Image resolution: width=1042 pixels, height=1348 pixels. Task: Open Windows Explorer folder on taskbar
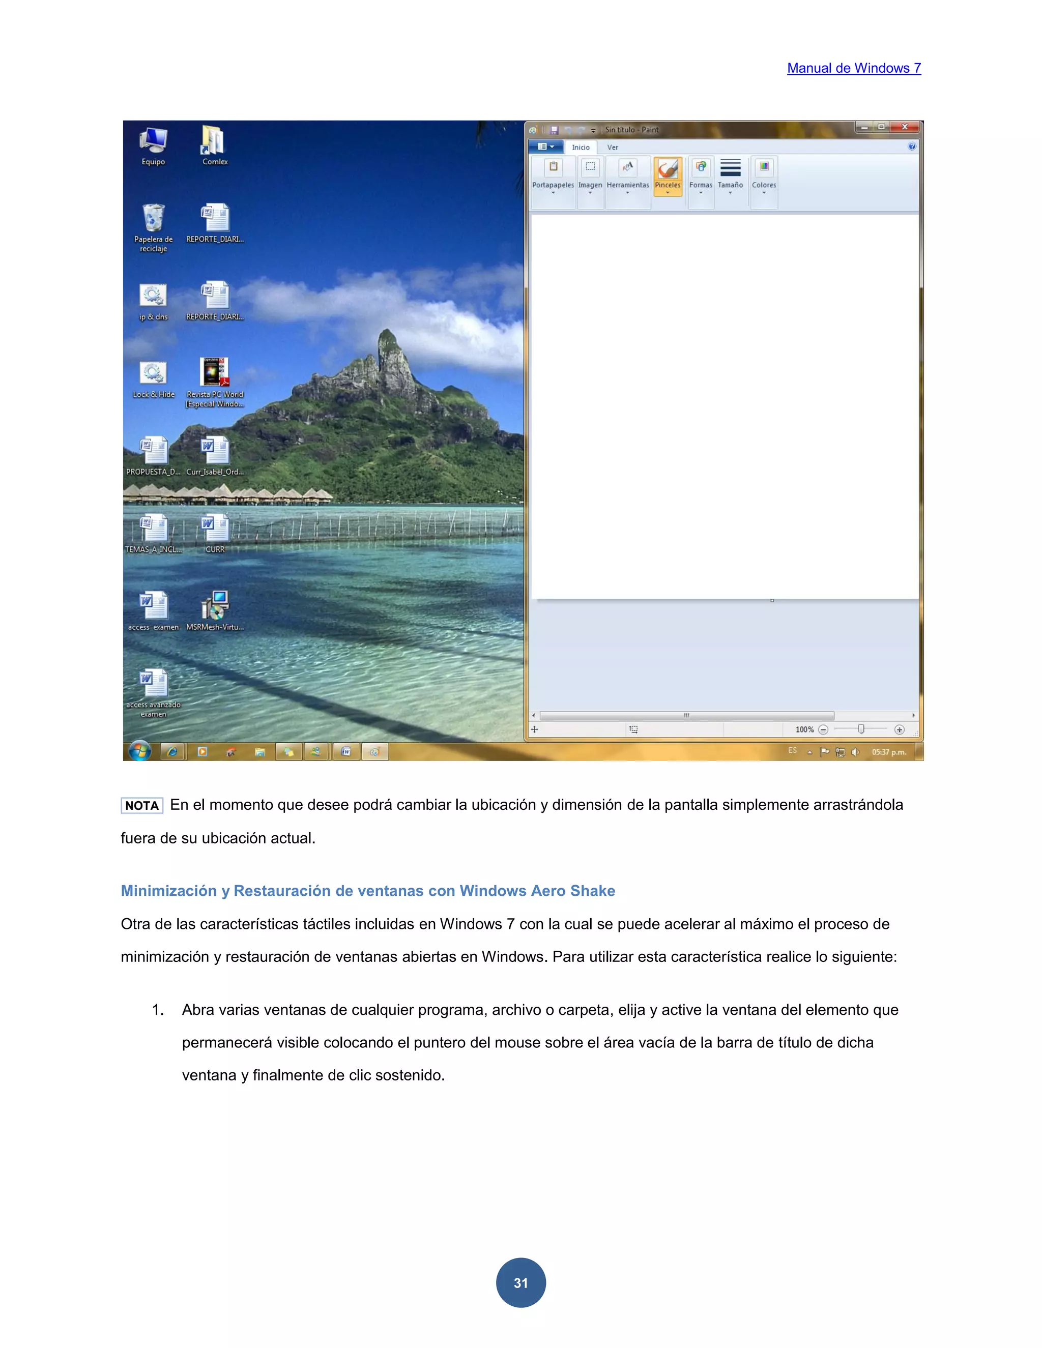coord(260,751)
